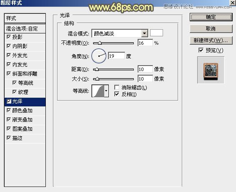236x192 pixels.
Task: Toggle the 斜面和浮雕 bevel checkbox
Action: click(9, 74)
